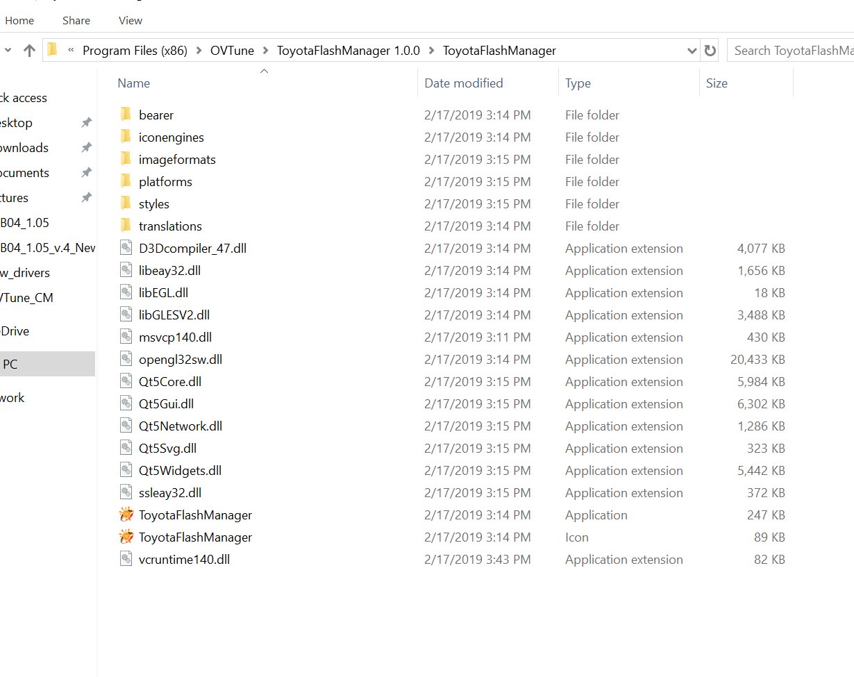
Task: Click the Search ToyotaFlashManager box
Action: [791, 50]
